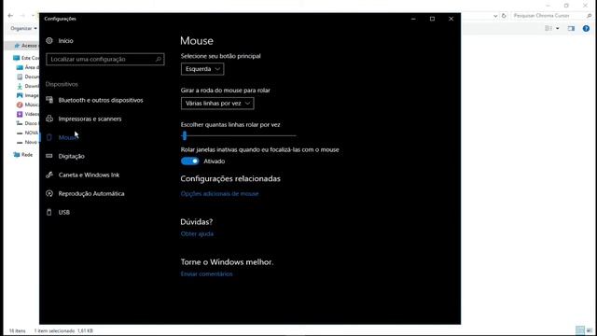Click Explorer refresh button

tap(504, 16)
